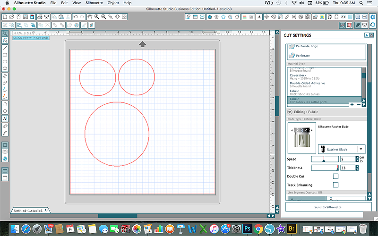Click the Thickness value field
This screenshot has height=236, width=378.
348,168
